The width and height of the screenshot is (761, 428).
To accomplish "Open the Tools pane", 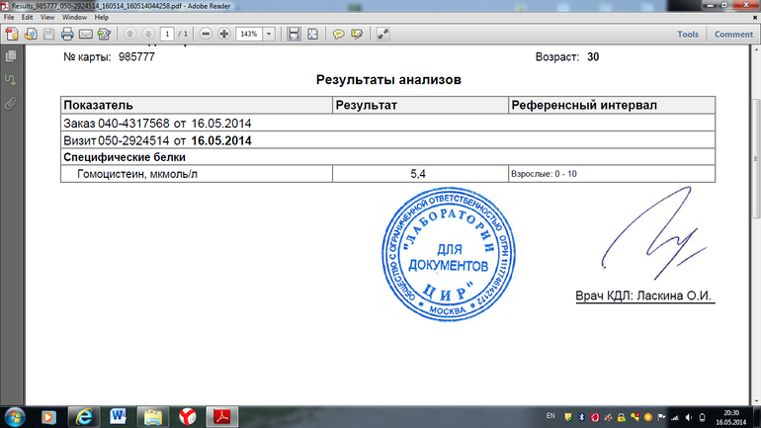I will point(688,34).
